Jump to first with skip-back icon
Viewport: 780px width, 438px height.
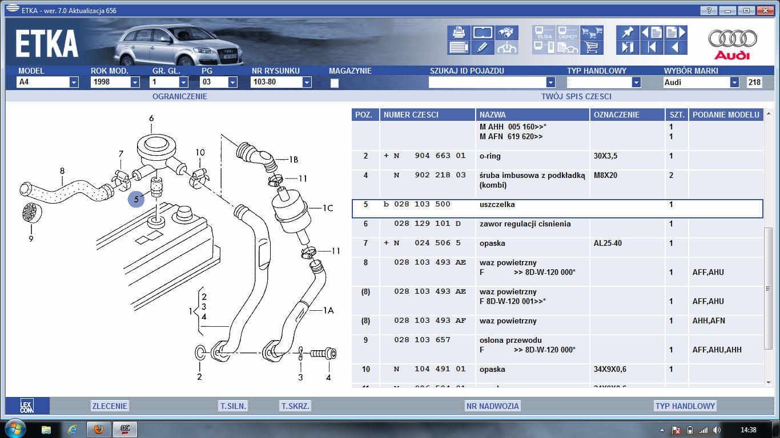tap(652, 48)
